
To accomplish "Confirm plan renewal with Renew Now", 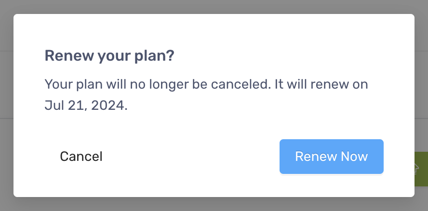I will click(332, 157).
